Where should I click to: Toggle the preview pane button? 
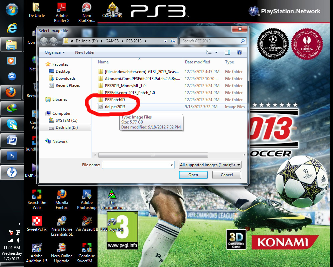(227, 52)
